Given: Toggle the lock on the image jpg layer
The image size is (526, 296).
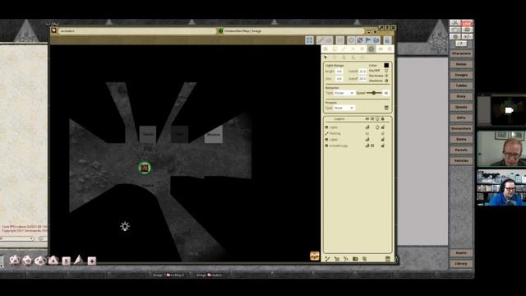Looking at the screenshot, I should click(x=383, y=146).
